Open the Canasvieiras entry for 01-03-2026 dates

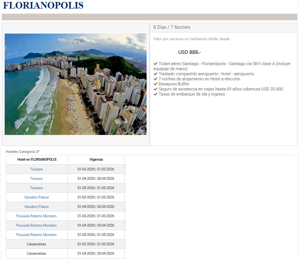click(37, 244)
